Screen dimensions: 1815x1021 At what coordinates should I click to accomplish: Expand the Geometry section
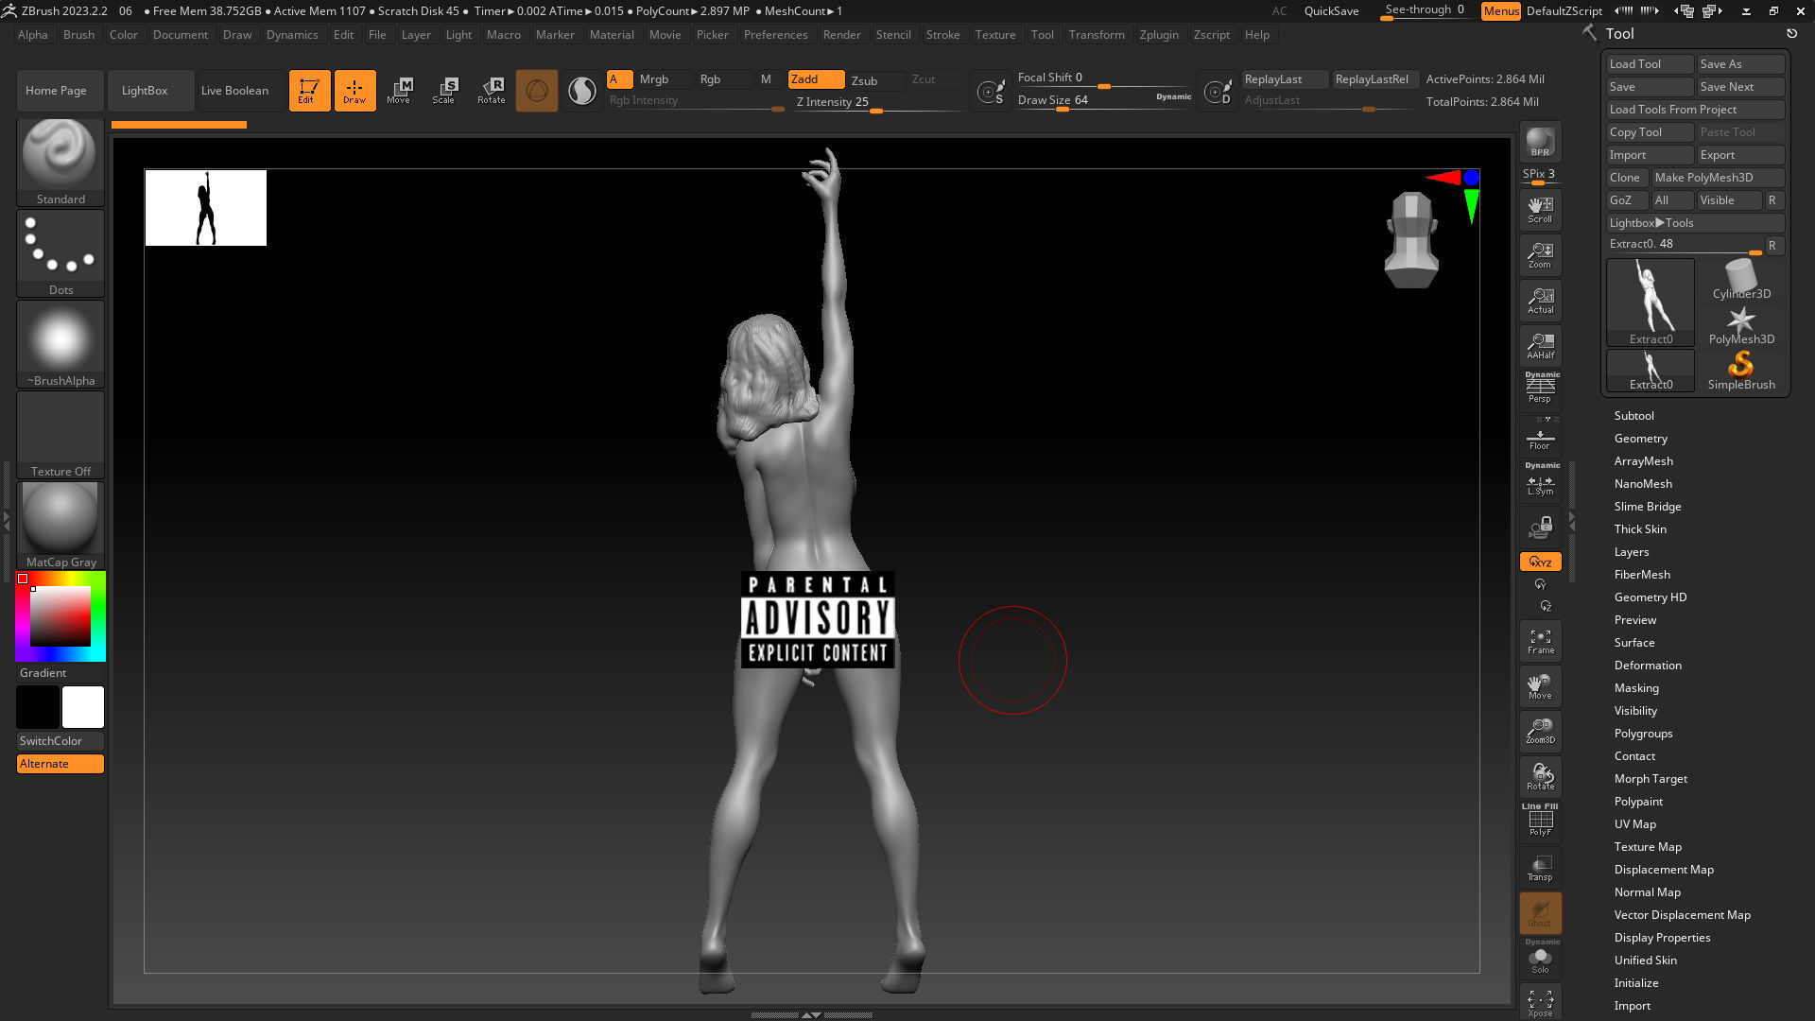tap(1640, 439)
